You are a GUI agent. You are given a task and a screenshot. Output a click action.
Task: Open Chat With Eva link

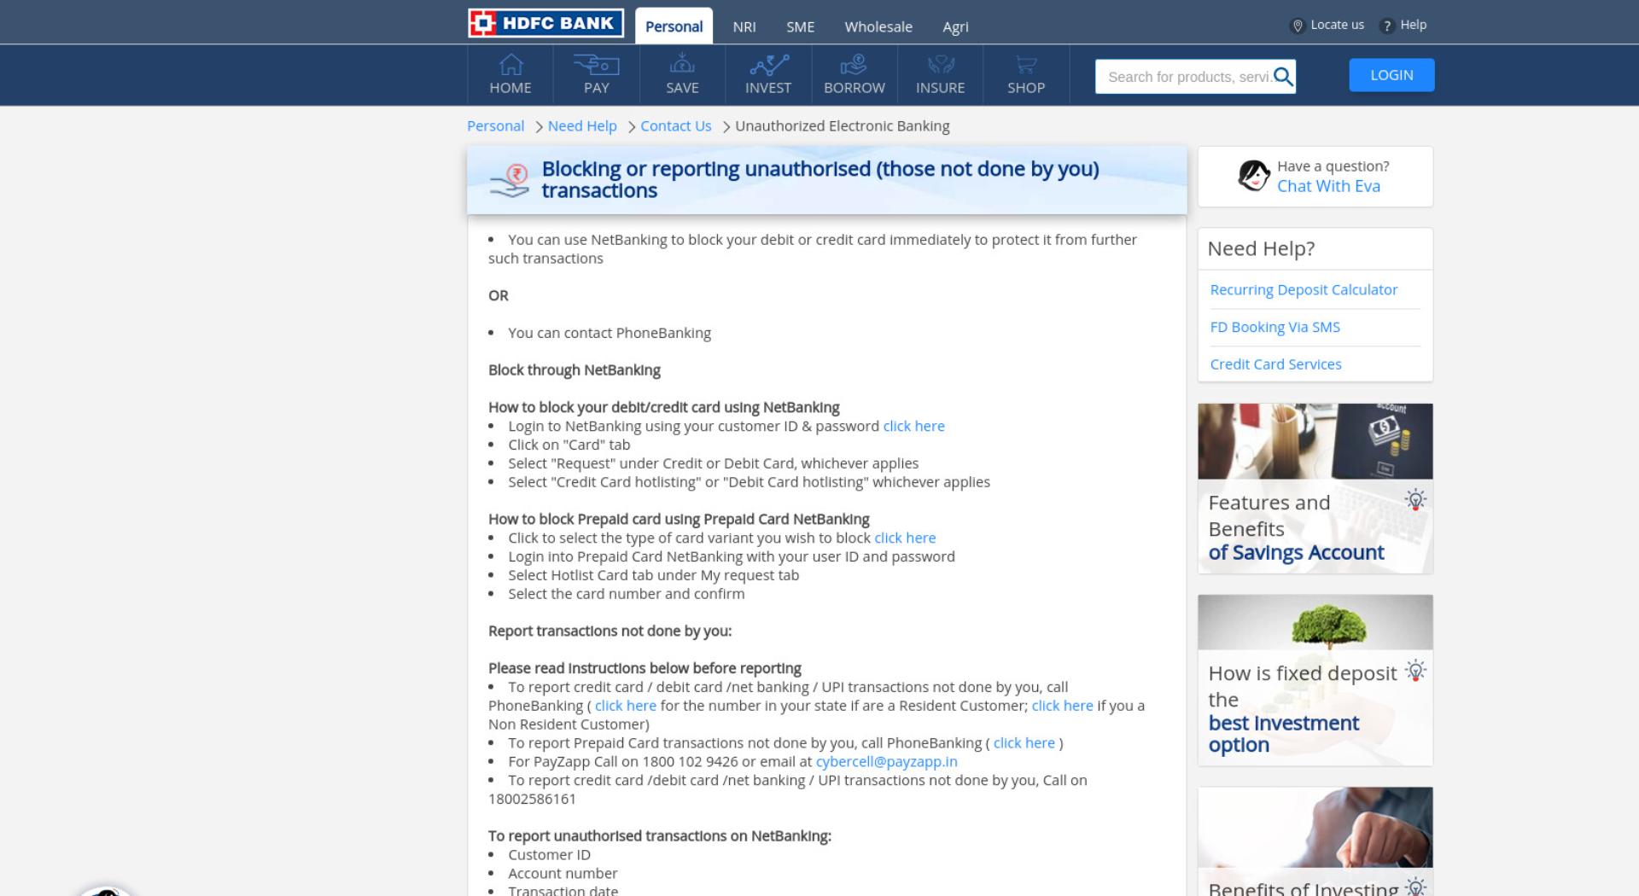[x=1328, y=186]
